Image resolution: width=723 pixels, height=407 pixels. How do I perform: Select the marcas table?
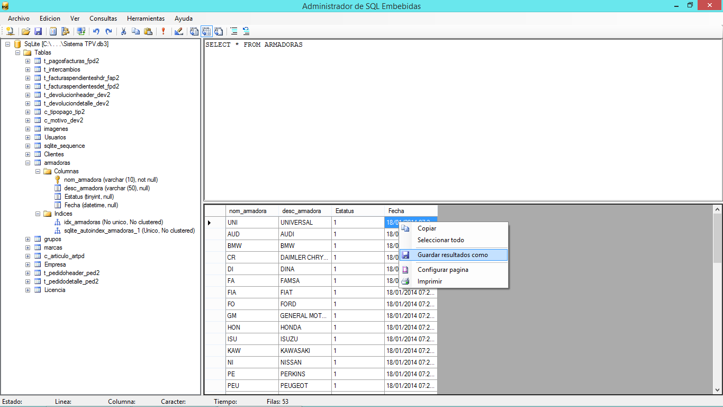point(53,247)
